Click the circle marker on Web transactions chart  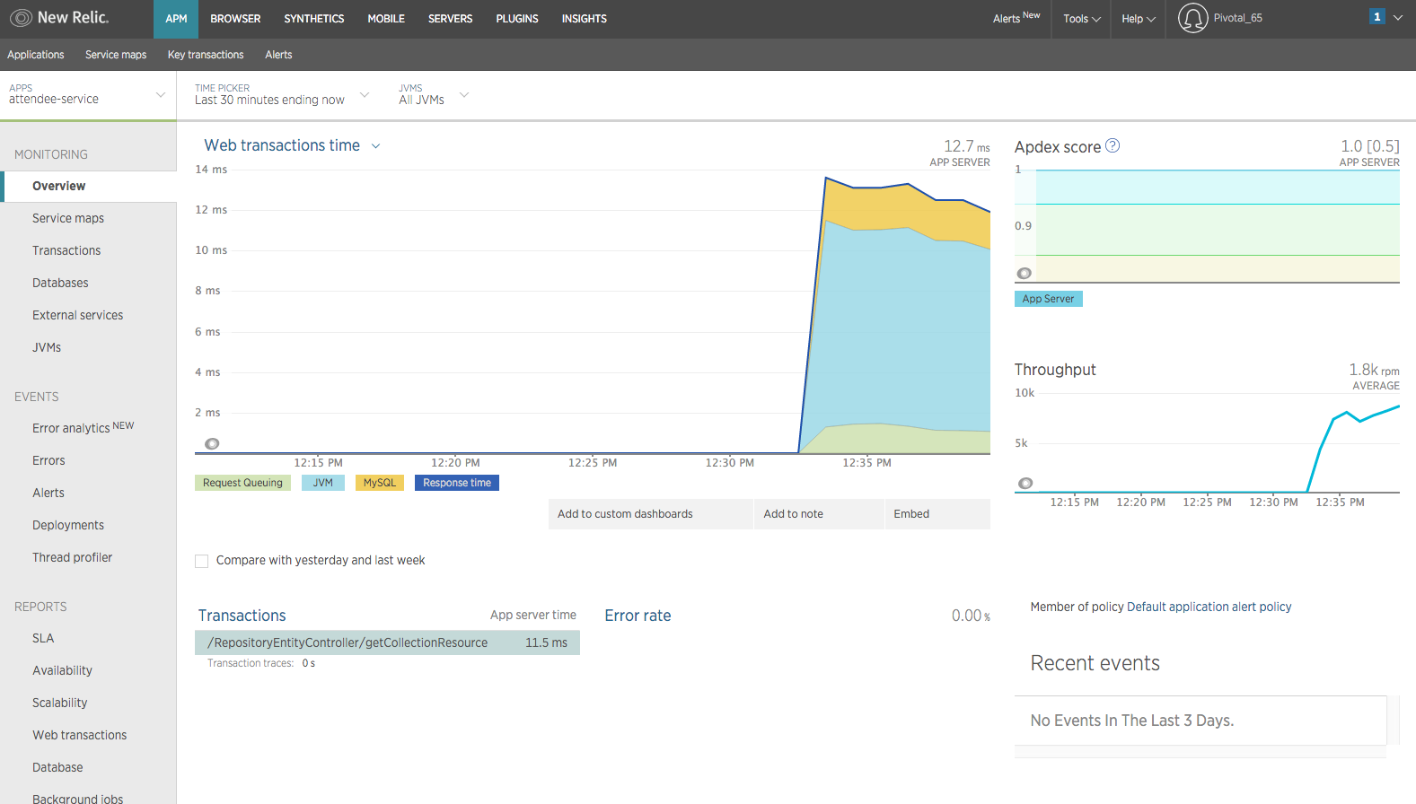pos(212,443)
